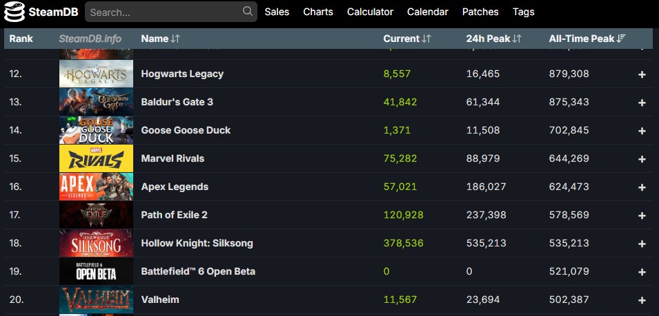
Task: Sort table by All-Time Peak column
Action: (x=587, y=39)
